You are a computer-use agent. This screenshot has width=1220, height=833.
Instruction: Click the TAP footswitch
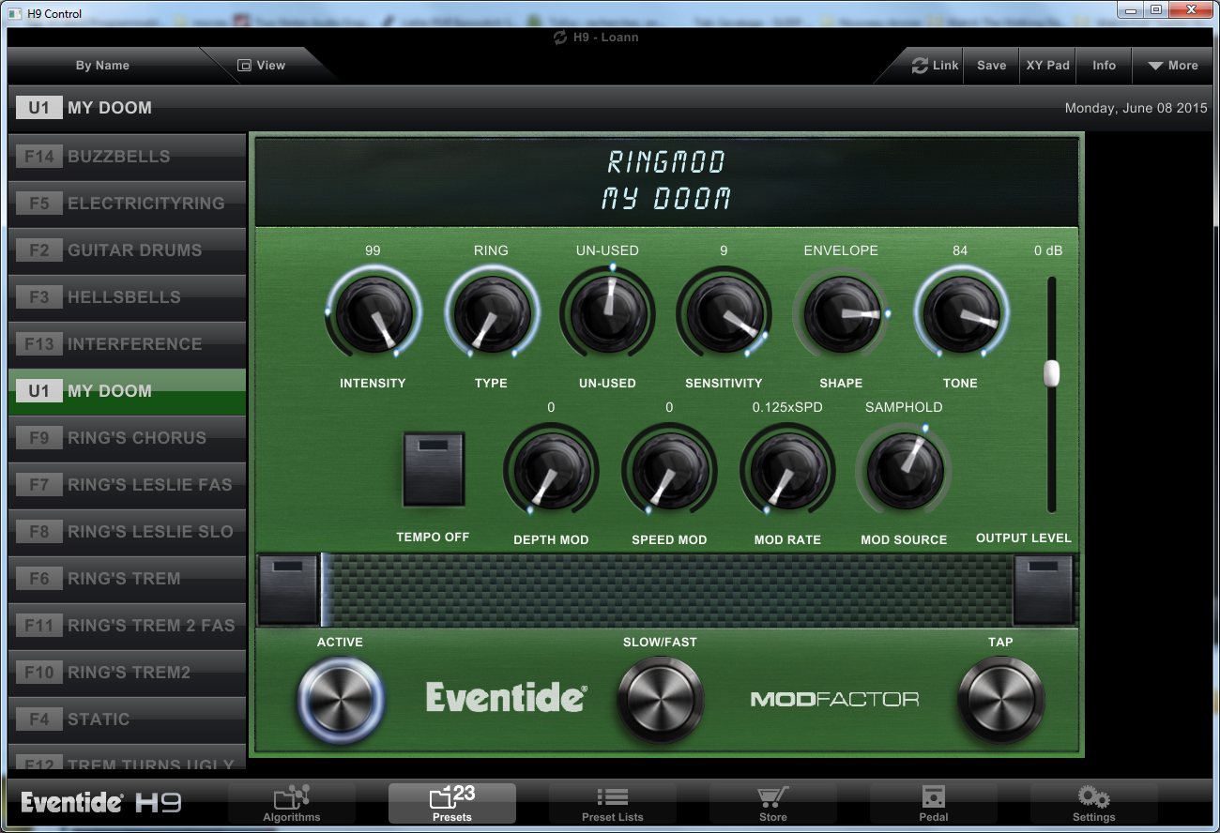[x=1000, y=700]
